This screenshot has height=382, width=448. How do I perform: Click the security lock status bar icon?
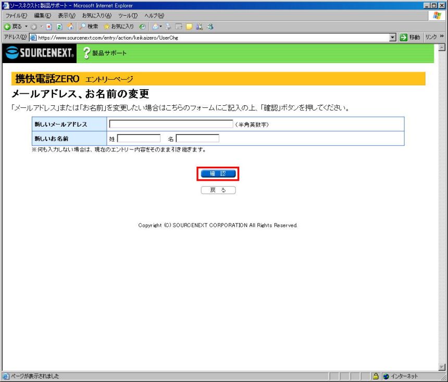(x=376, y=376)
